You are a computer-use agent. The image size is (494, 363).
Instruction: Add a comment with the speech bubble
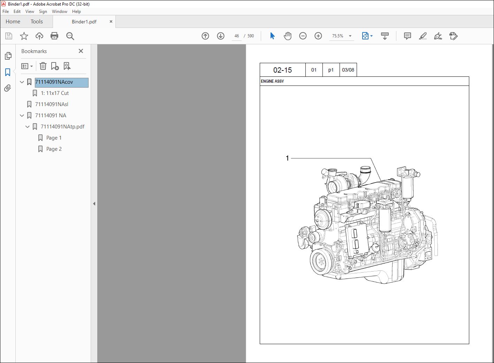(x=407, y=36)
